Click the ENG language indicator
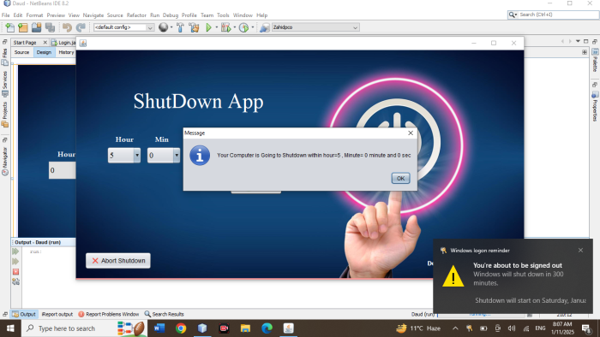 540,328
